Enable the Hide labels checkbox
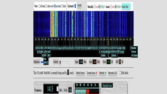The width and height of the screenshot is (167, 94). pos(120,73)
